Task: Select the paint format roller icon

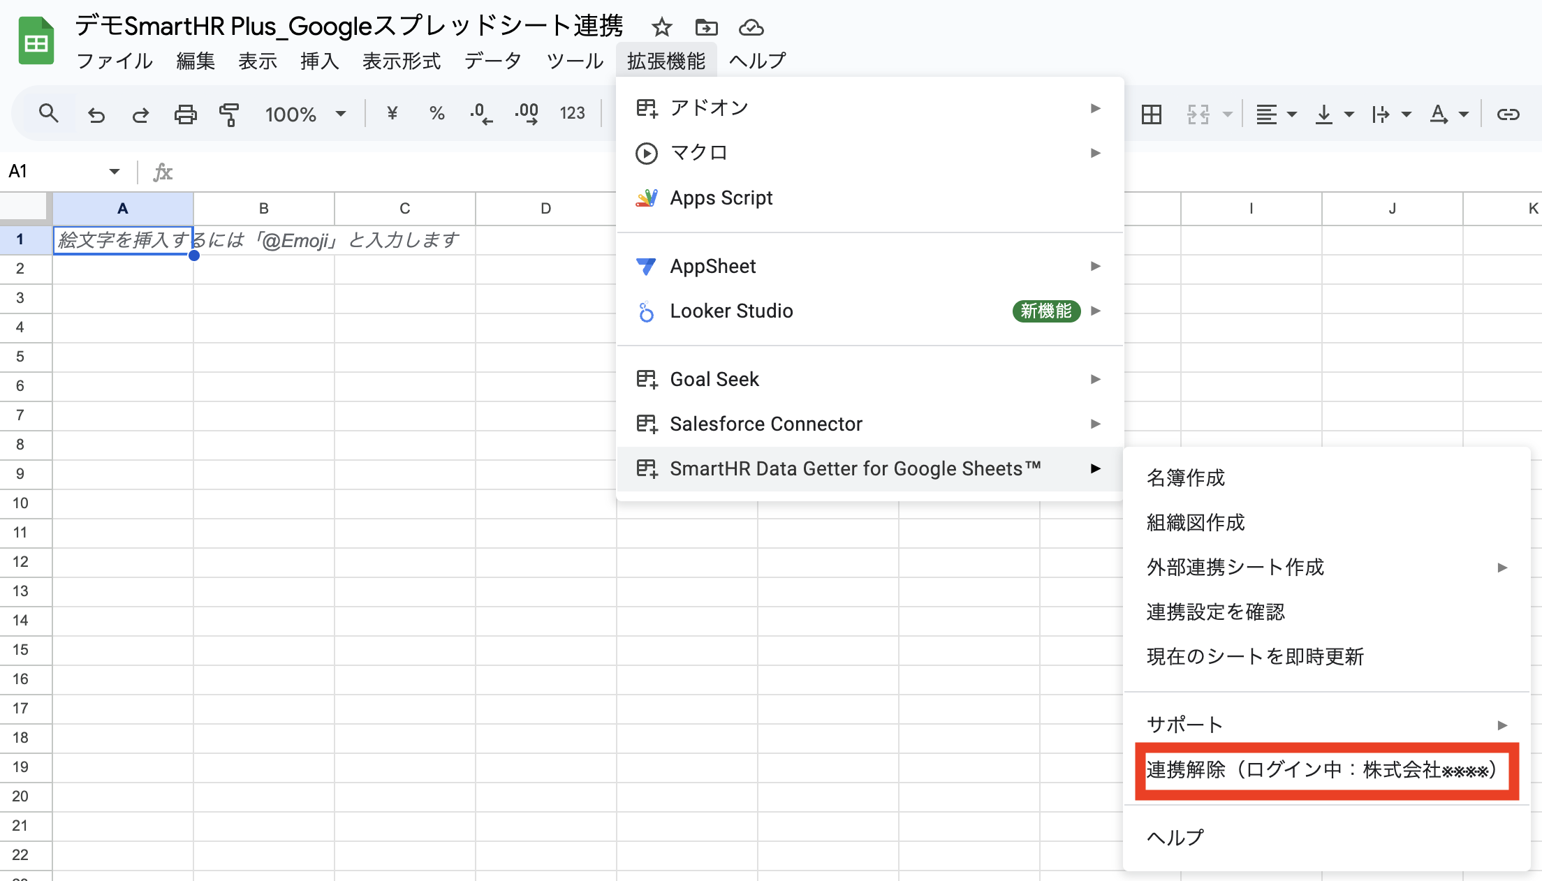Action: point(229,114)
